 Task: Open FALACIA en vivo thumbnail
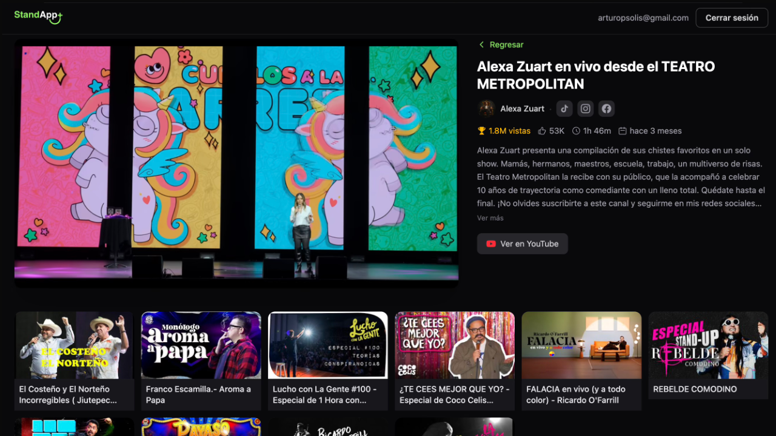(581, 345)
